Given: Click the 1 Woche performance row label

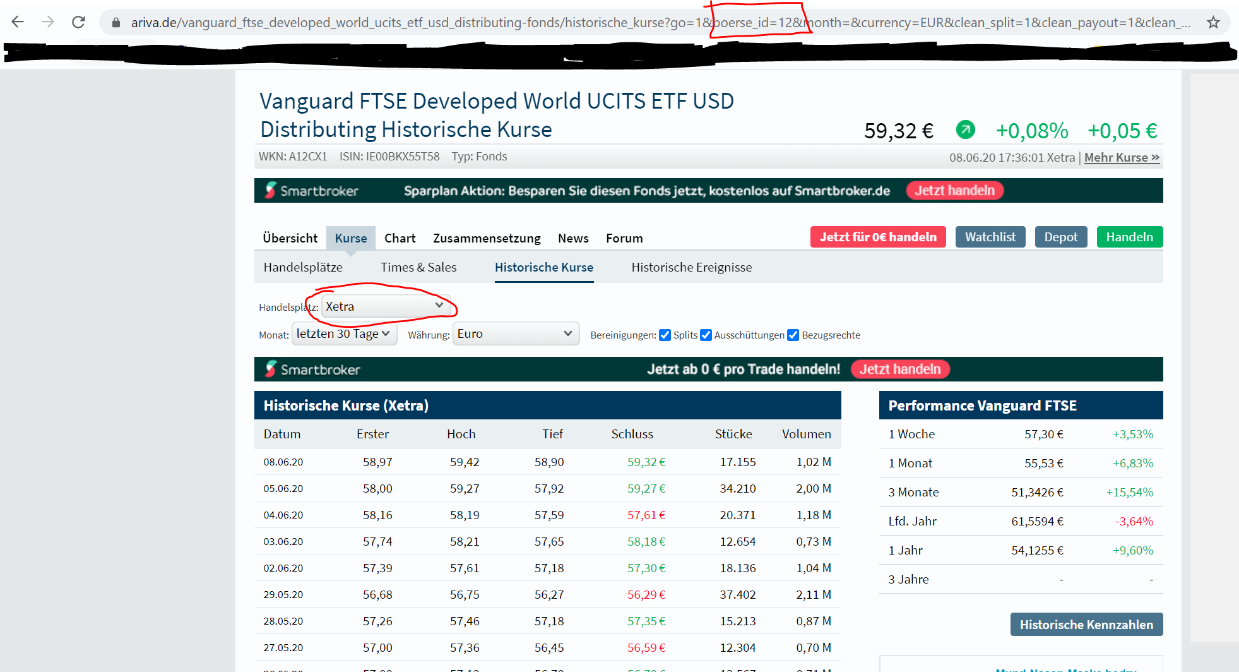Looking at the screenshot, I should pyautogui.click(x=911, y=434).
